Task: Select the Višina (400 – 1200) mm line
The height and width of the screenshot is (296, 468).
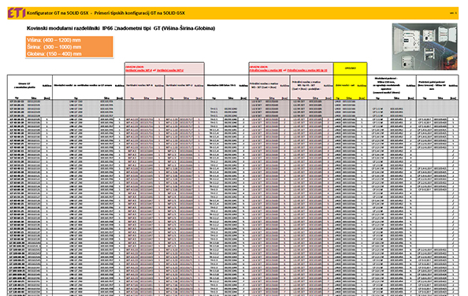Action: point(54,40)
